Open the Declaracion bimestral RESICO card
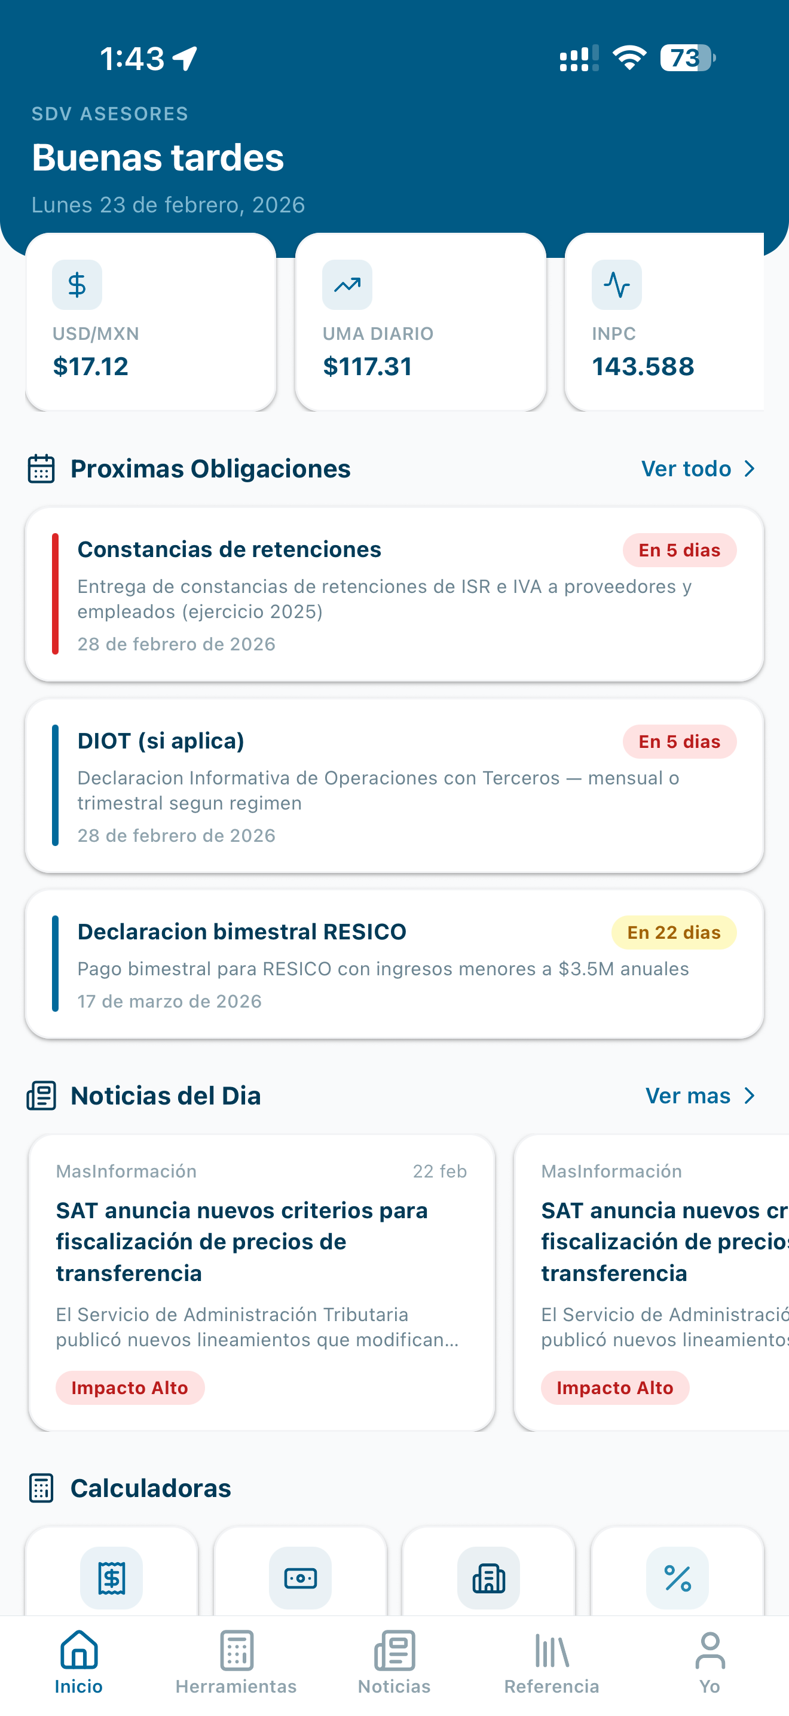Image resolution: width=789 pixels, height=1716 pixels. click(x=395, y=964)
